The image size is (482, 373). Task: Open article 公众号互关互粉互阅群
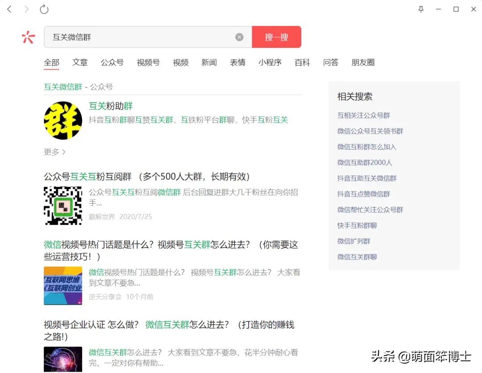[147, 176]
